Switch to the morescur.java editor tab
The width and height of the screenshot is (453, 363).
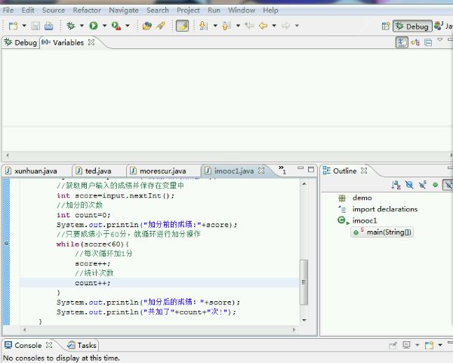pos(162,171)
